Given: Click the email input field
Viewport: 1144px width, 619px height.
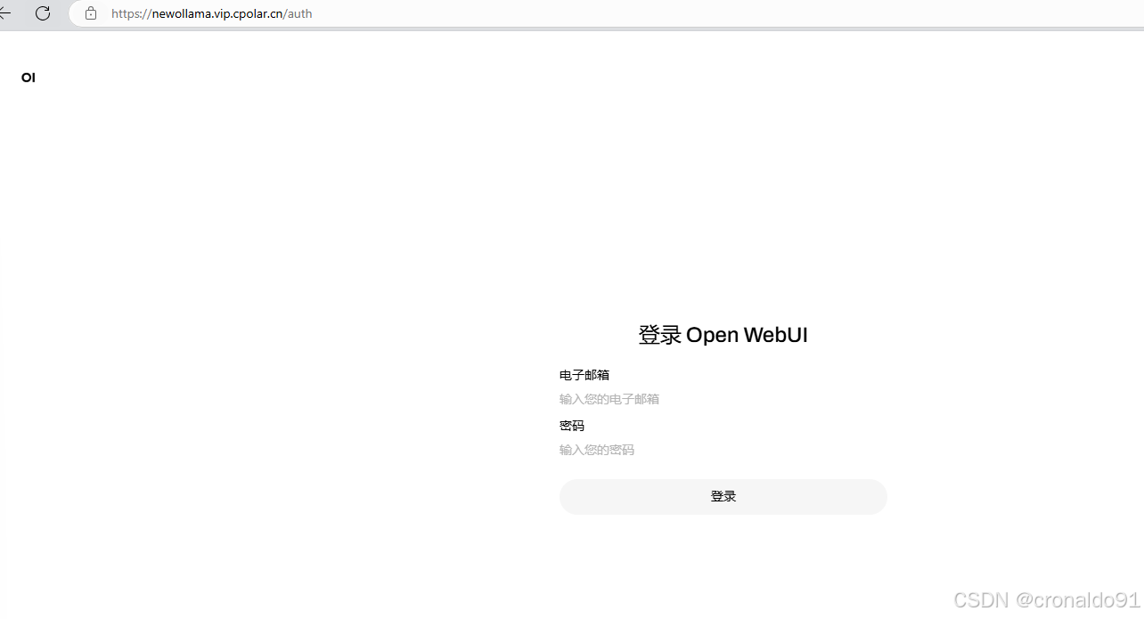Looking at the screenshot, I should tap(723, 399).
